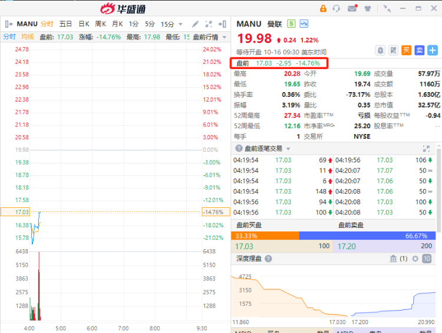The width and height of the screenshot is (442, 333).
Task: Click the green S badge beside 曼联
Action: click(291, 24)
